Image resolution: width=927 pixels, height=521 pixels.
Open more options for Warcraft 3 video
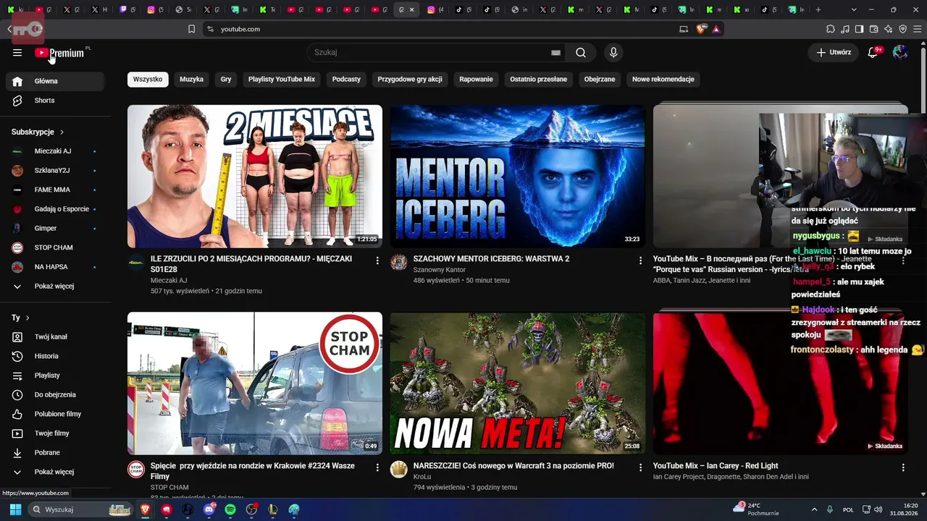[x=640, y=467]
